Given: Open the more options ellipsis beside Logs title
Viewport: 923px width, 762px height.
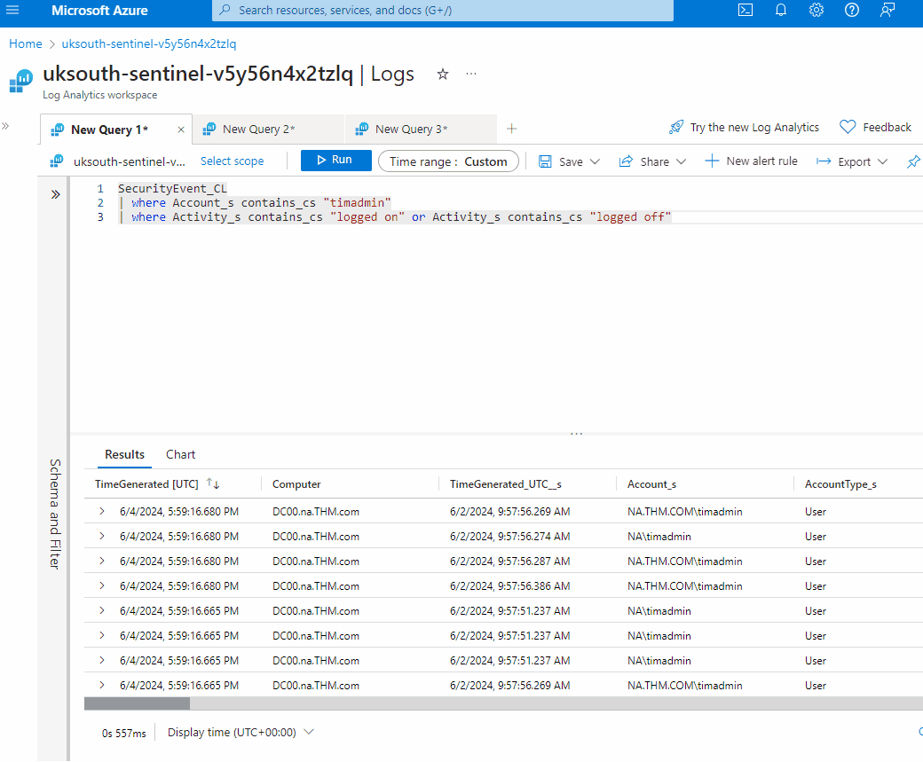Looking at the screenshot, I should tap(471, 75).
